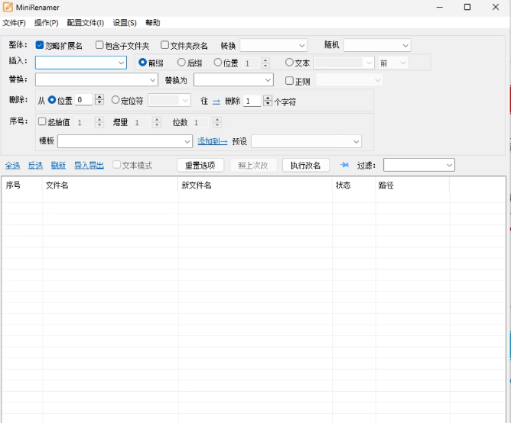Image resolution: width=511 pixels, height=423 pixels.
Task: Open the 帮助 menu
Action: pyautogui.click(x=152, y=23)
